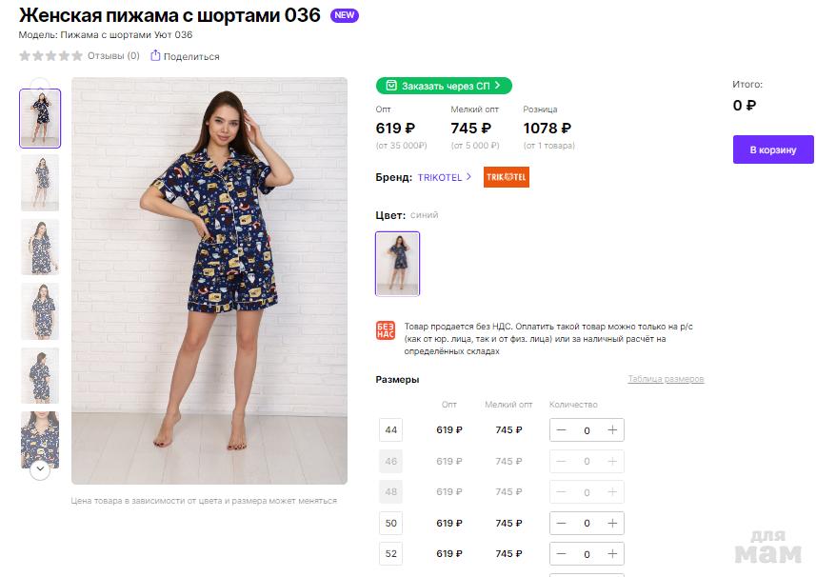This screenshot has height=577, width=816.
Task: Select the third product thumbnail image
Action: tap(40, 247)
